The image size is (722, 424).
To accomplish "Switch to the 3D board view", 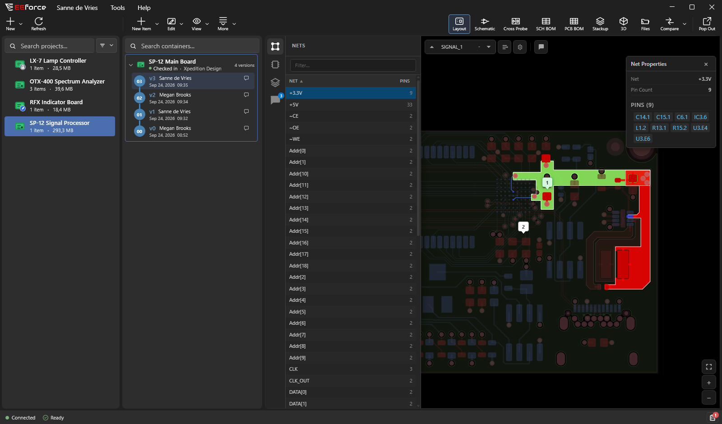I will [x=624, y=24].
